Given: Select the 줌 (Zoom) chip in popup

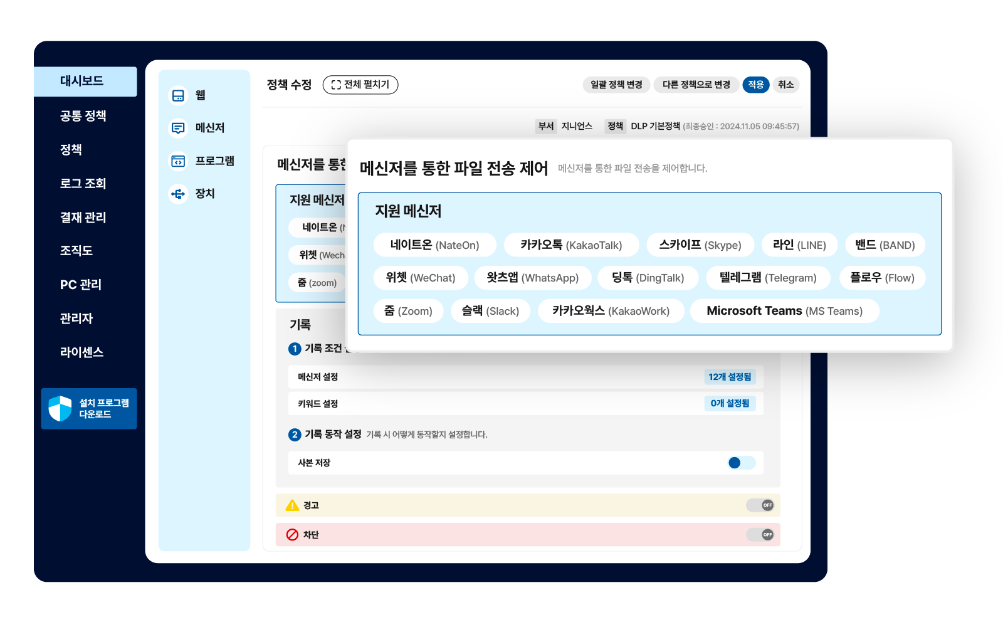Looking at the screenshot, I should 408,311.
